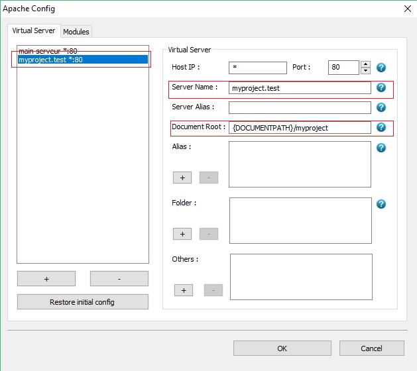Add a Folder entry with plus button

tap(182, 234)
